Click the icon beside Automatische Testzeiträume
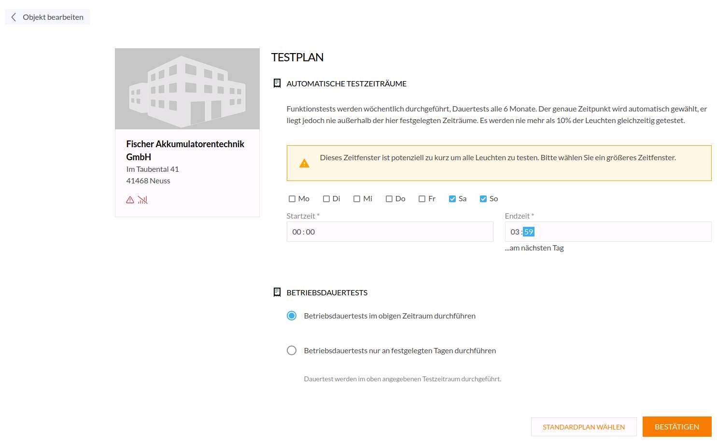Screen dimensions: 717x444 277,83
